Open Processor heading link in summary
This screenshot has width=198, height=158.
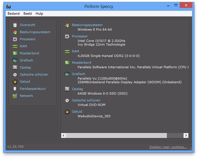click(80, 36)
